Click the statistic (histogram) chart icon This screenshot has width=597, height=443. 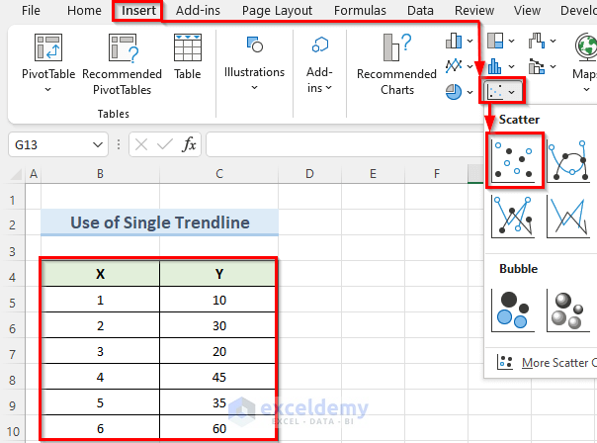tap(494, 66)
